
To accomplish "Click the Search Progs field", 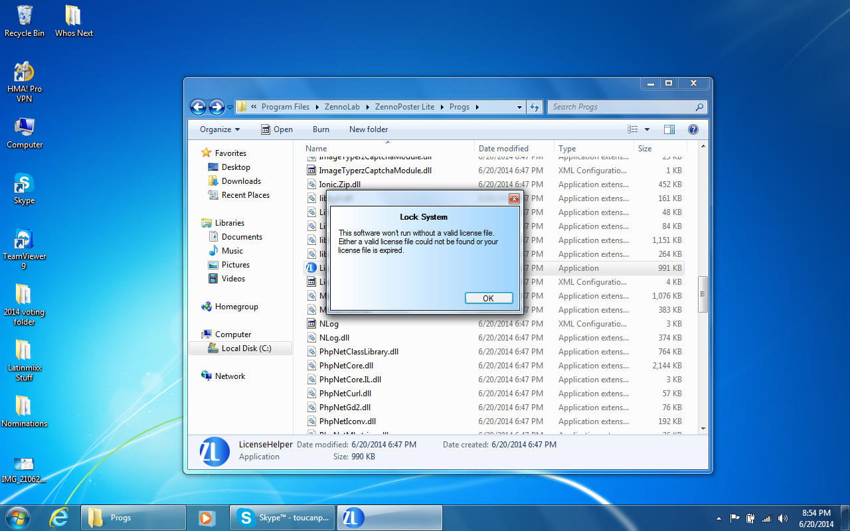I will tap(627, 107).
